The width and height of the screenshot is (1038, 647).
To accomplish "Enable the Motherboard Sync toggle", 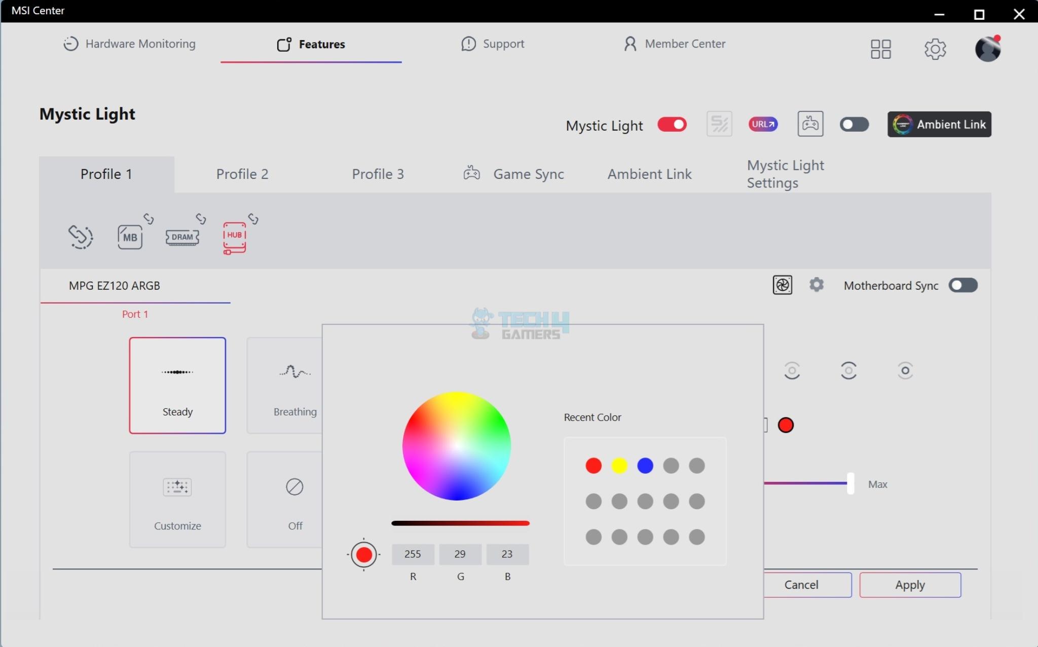I will click(962, 285).
